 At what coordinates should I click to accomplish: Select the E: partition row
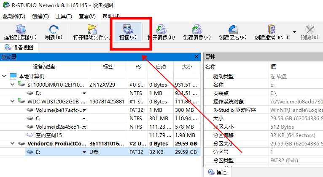pos(113,152)
